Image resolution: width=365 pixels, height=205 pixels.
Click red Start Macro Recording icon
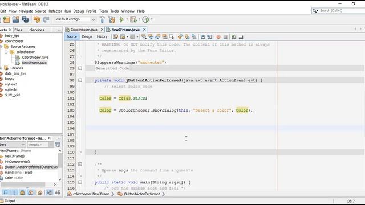coord(218,36)
